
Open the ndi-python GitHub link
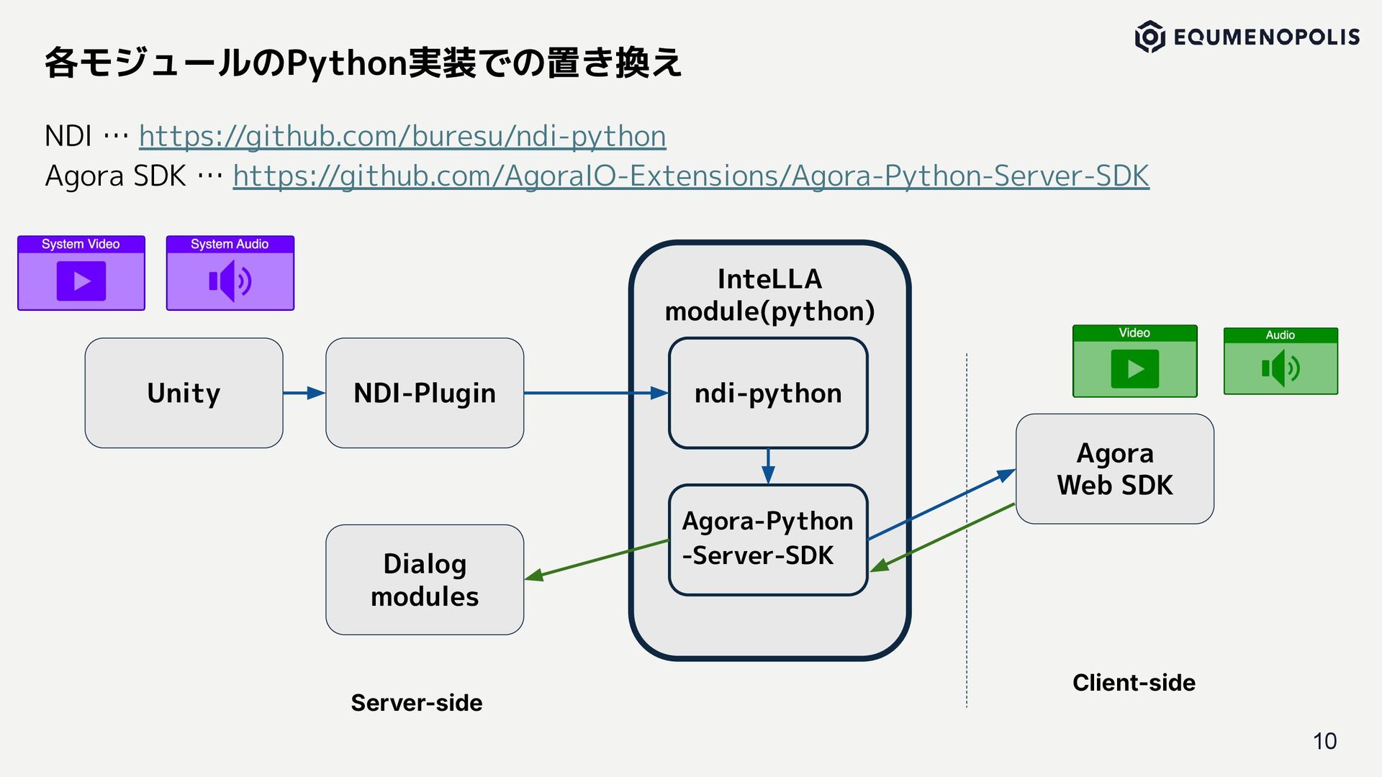click(402, 136)
